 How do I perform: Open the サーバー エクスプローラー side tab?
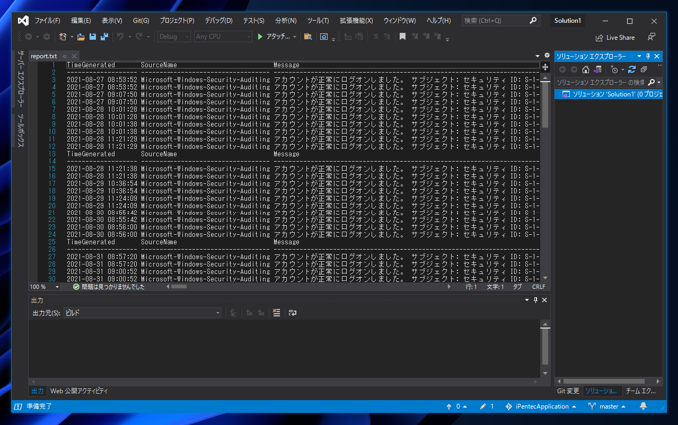click(20, 79)
